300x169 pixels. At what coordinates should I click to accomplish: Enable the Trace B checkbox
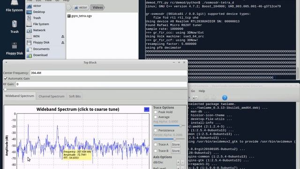155,151
